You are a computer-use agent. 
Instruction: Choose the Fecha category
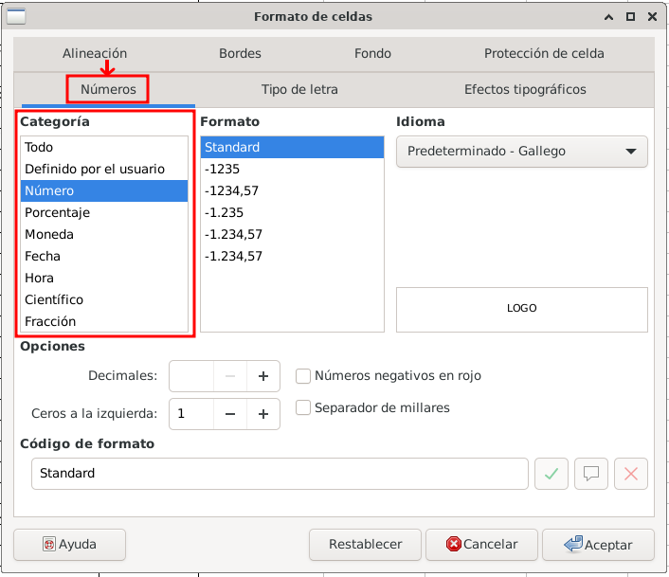click(x=104, y=256)
